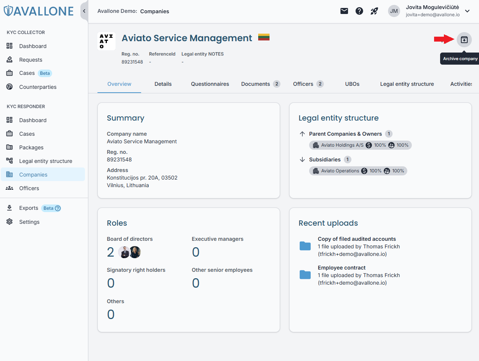Click the Board of directors count 2
479x361 pixels.
110,252
